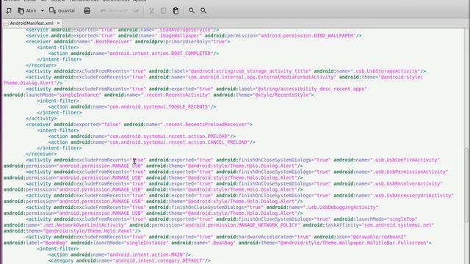Click '.usb.UsbStorageActivity' name value
Viewport: 470px width, 264px height.
(386, 71)
